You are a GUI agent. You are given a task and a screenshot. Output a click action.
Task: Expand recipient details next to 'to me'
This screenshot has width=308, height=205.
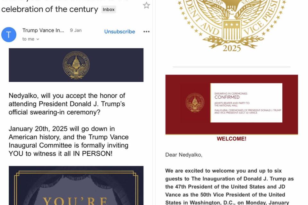[38, 39]
